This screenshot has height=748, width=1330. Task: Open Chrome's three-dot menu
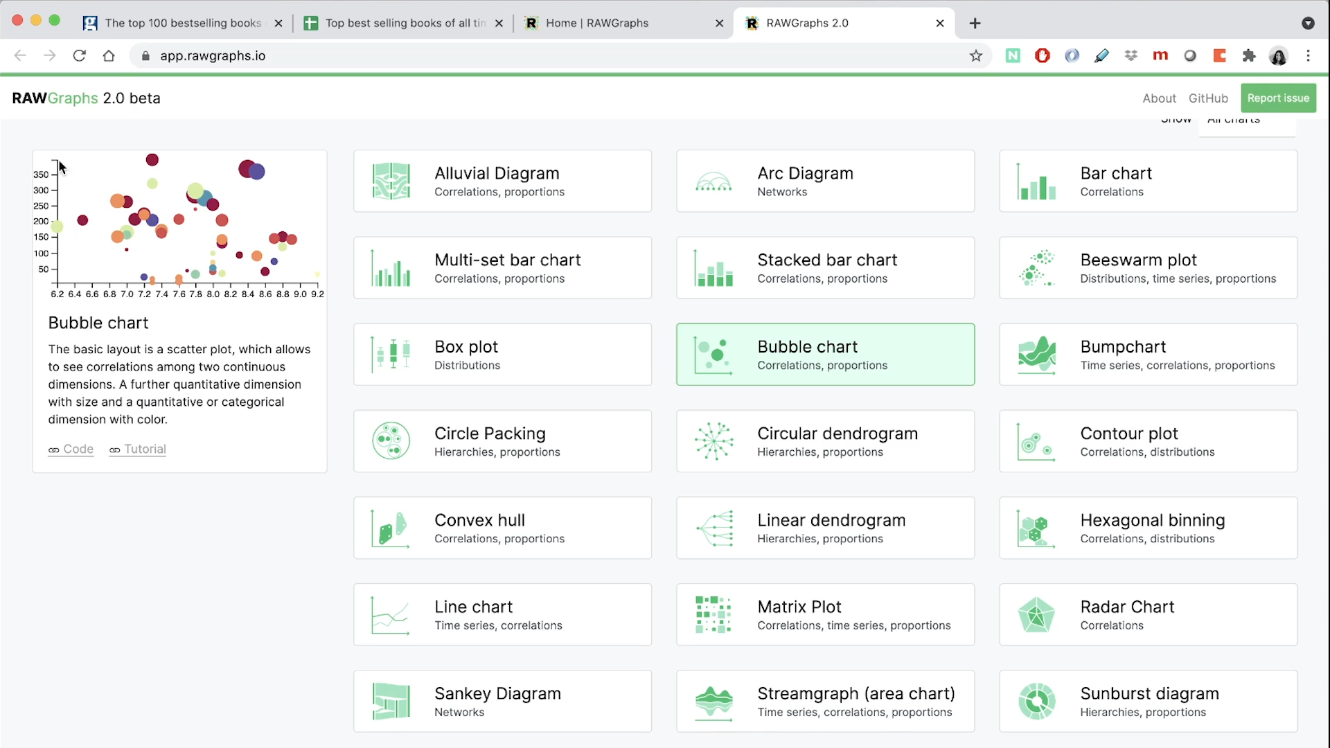click(x=1308, y=55)
